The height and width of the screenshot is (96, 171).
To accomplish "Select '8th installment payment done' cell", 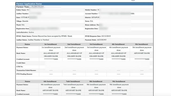I will (x=96, y=86).
